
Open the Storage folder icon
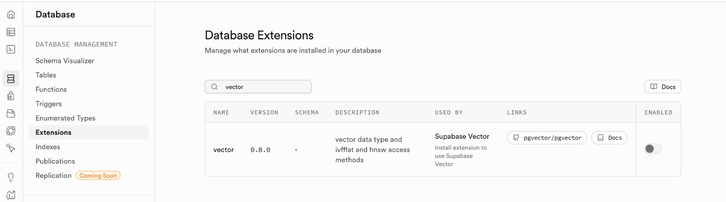[x=11, y=113]
